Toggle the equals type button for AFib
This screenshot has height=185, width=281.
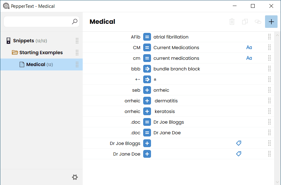tap(147, 37)
